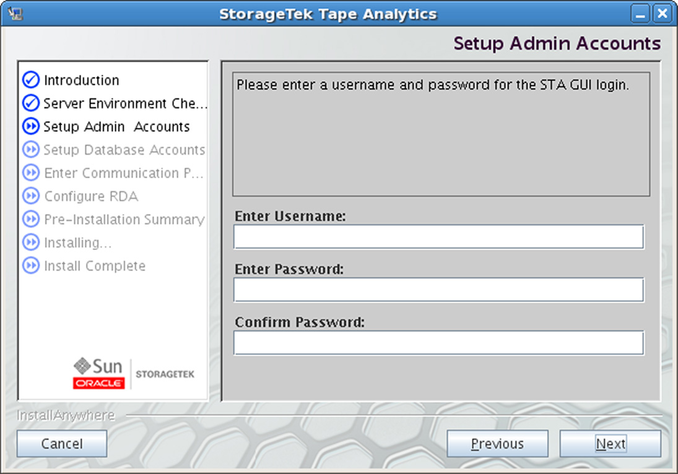678x474 pixels.
Task: Select the Introduction step label
Action: click(x=81, y=80)
